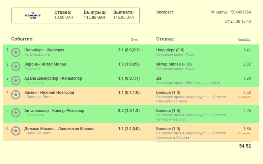
Task: Click the Возврат label under 2.53
Action: coord(245,97)
